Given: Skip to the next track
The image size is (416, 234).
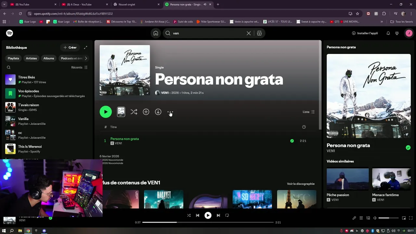Looking at the screenshot, I should pyautogui.click(x=218, y=215).
